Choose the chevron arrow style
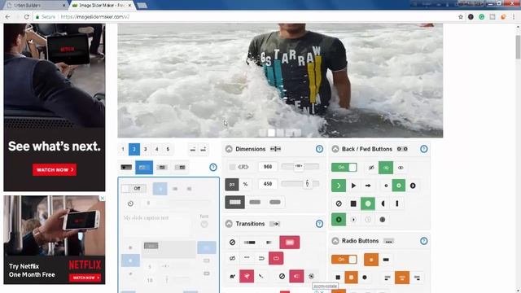 tap(339, 186)
